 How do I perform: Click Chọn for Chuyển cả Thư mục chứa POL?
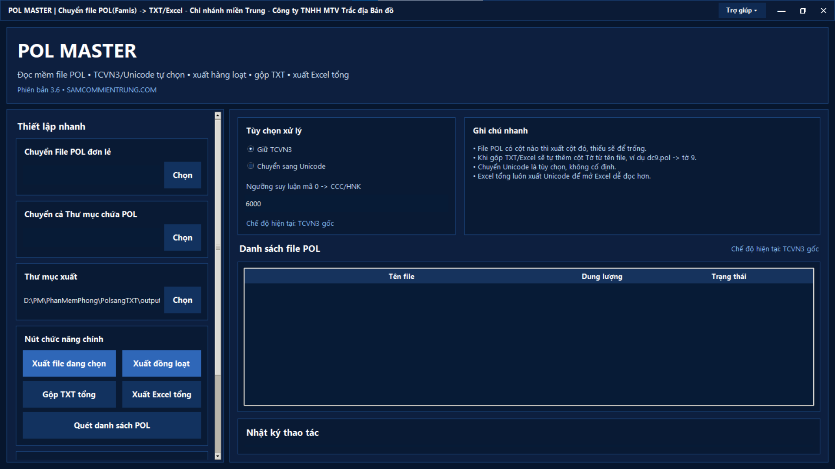click(x=183, y=238)
